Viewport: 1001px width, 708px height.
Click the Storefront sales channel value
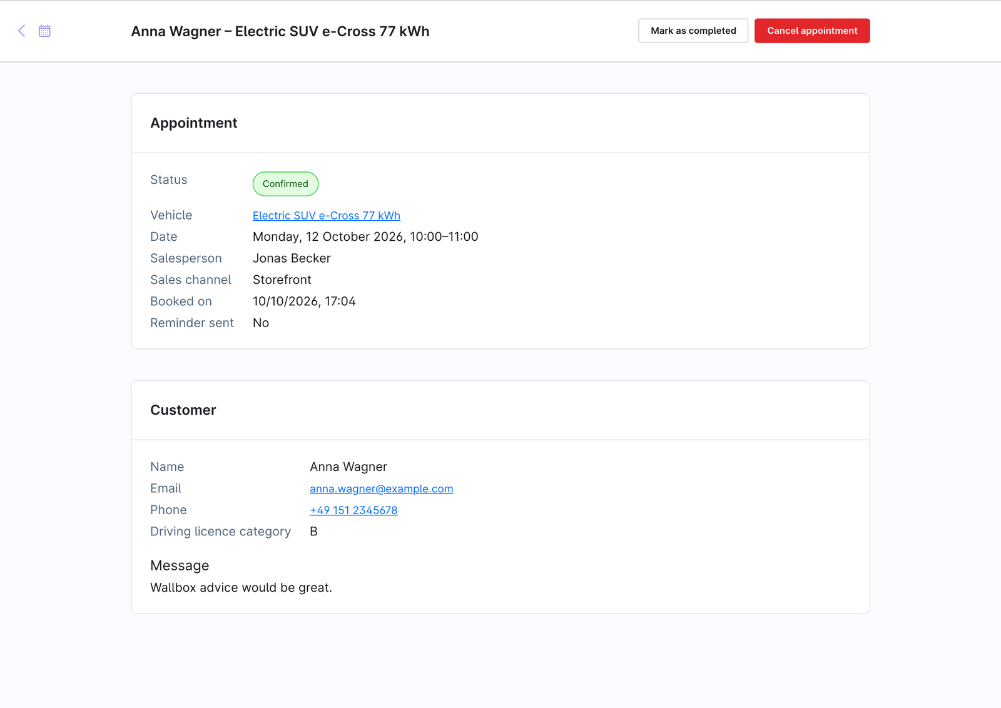(x=282, y=280)
